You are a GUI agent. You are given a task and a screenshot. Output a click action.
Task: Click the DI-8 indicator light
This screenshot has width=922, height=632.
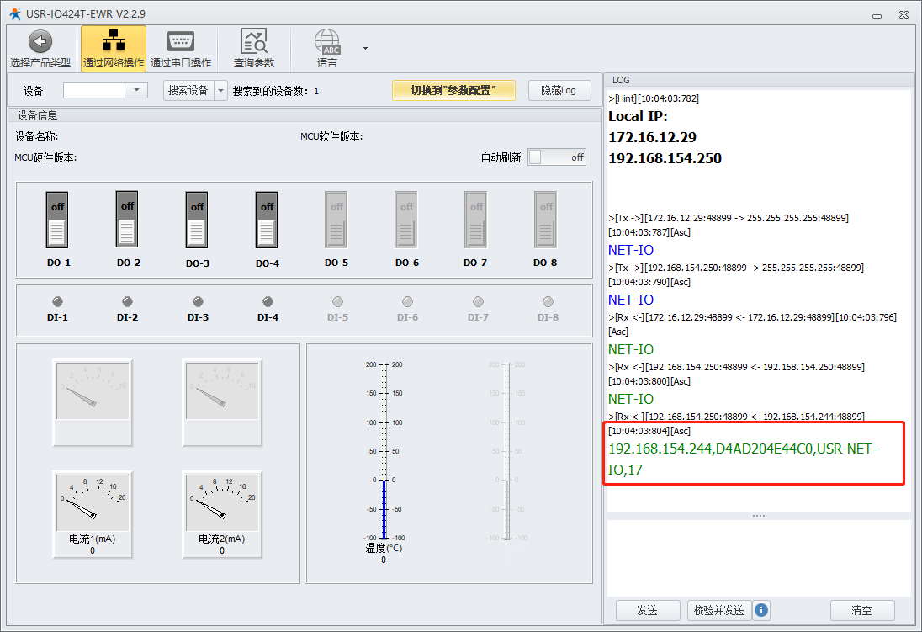(x=548, y=302)
